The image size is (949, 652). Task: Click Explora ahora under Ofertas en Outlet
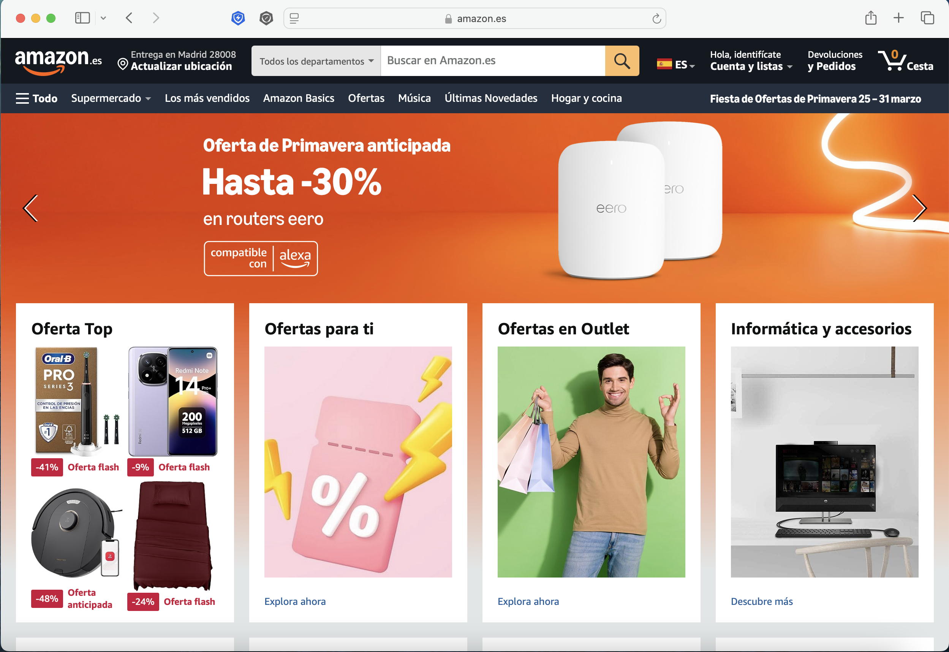coord(528,601)
